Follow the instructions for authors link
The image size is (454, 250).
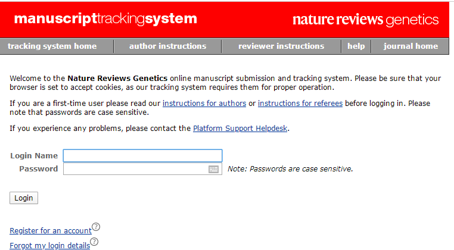[204, 103]
